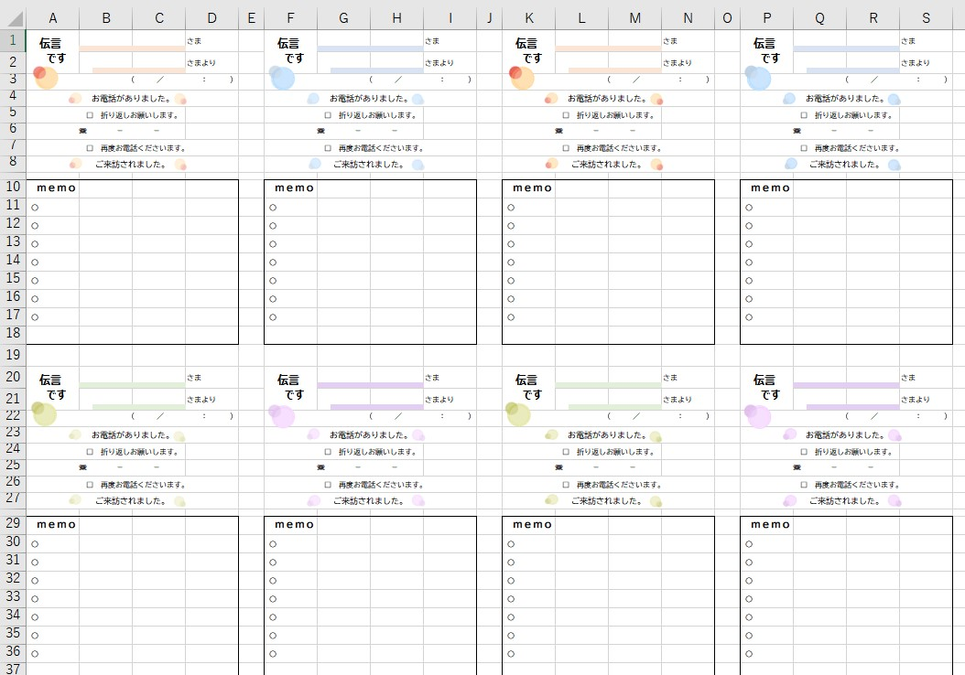Click the telephone icon in row 6, column G
Screen dimensions: 965x675
(x=321, y=131)
